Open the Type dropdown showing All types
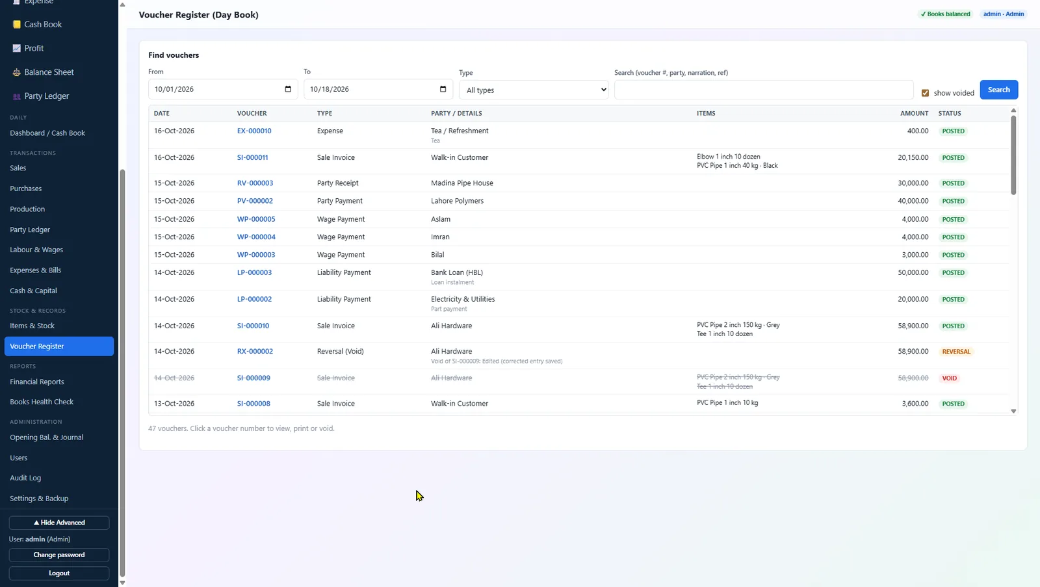This screenshot has width=1040, height=587. pos(534,90)
